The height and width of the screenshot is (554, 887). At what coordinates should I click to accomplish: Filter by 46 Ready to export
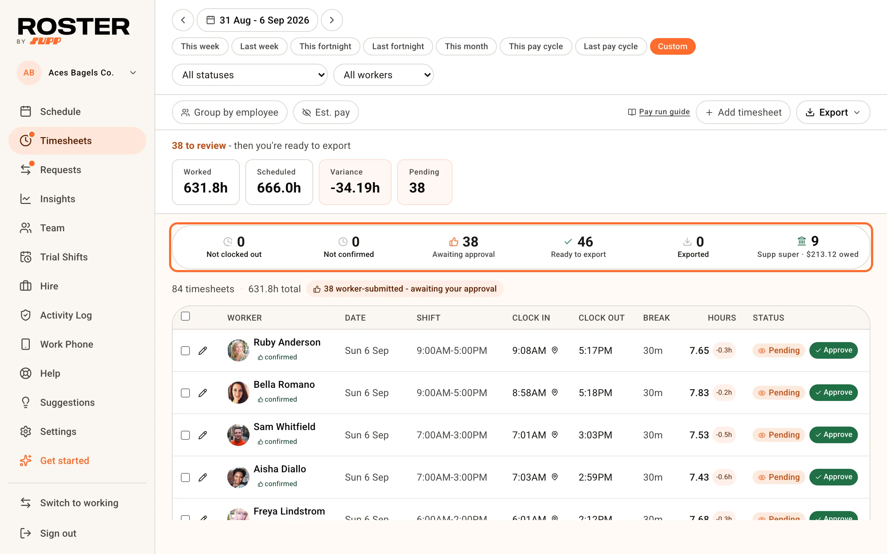pyautogui.click(x=578, y=247)
